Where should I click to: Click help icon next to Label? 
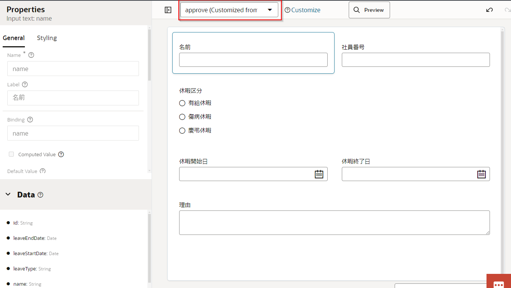point(25,84)
